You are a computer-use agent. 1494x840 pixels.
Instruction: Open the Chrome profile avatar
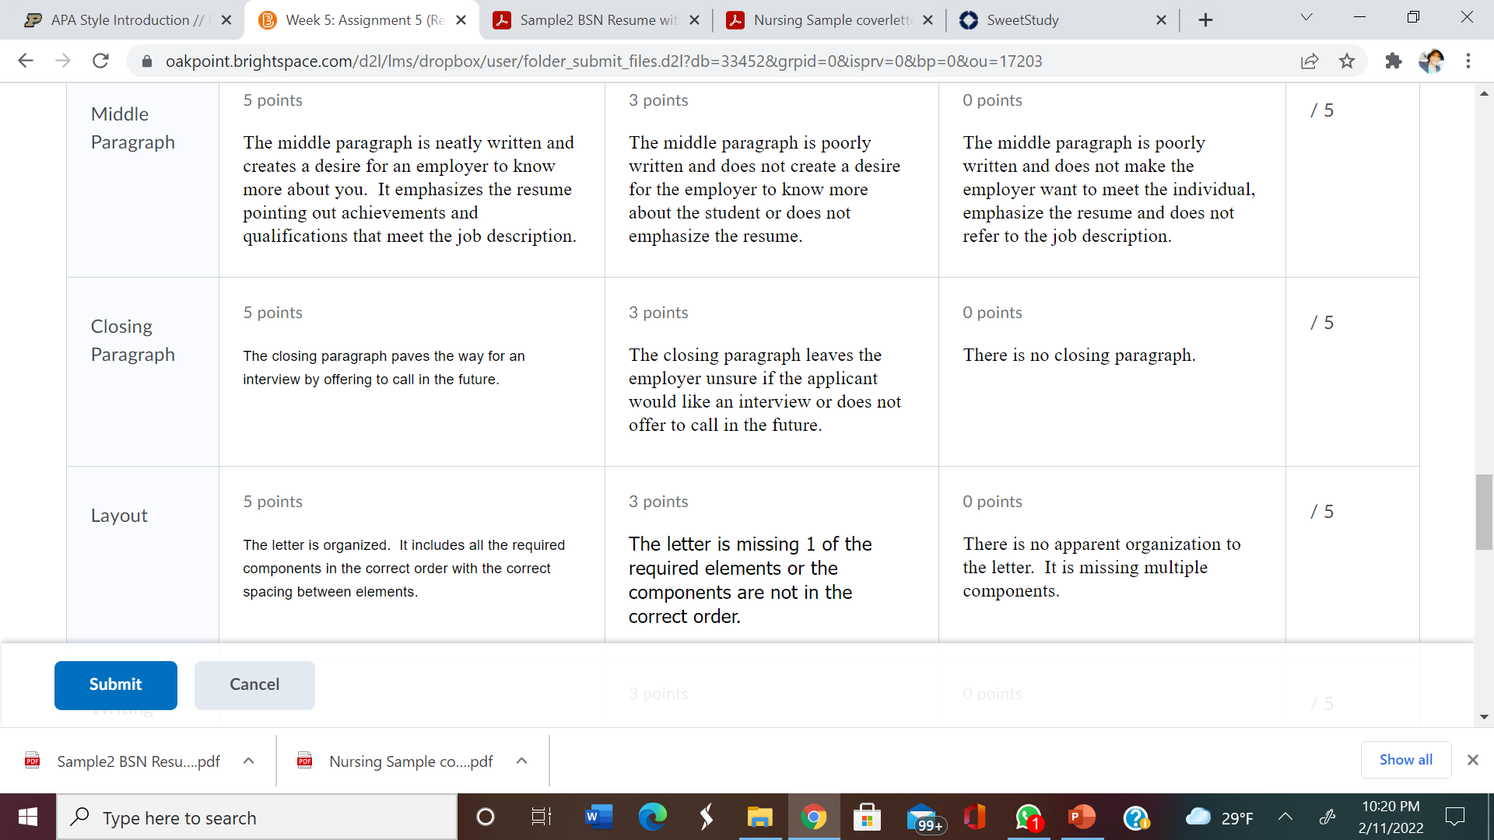click(1431, 61)
